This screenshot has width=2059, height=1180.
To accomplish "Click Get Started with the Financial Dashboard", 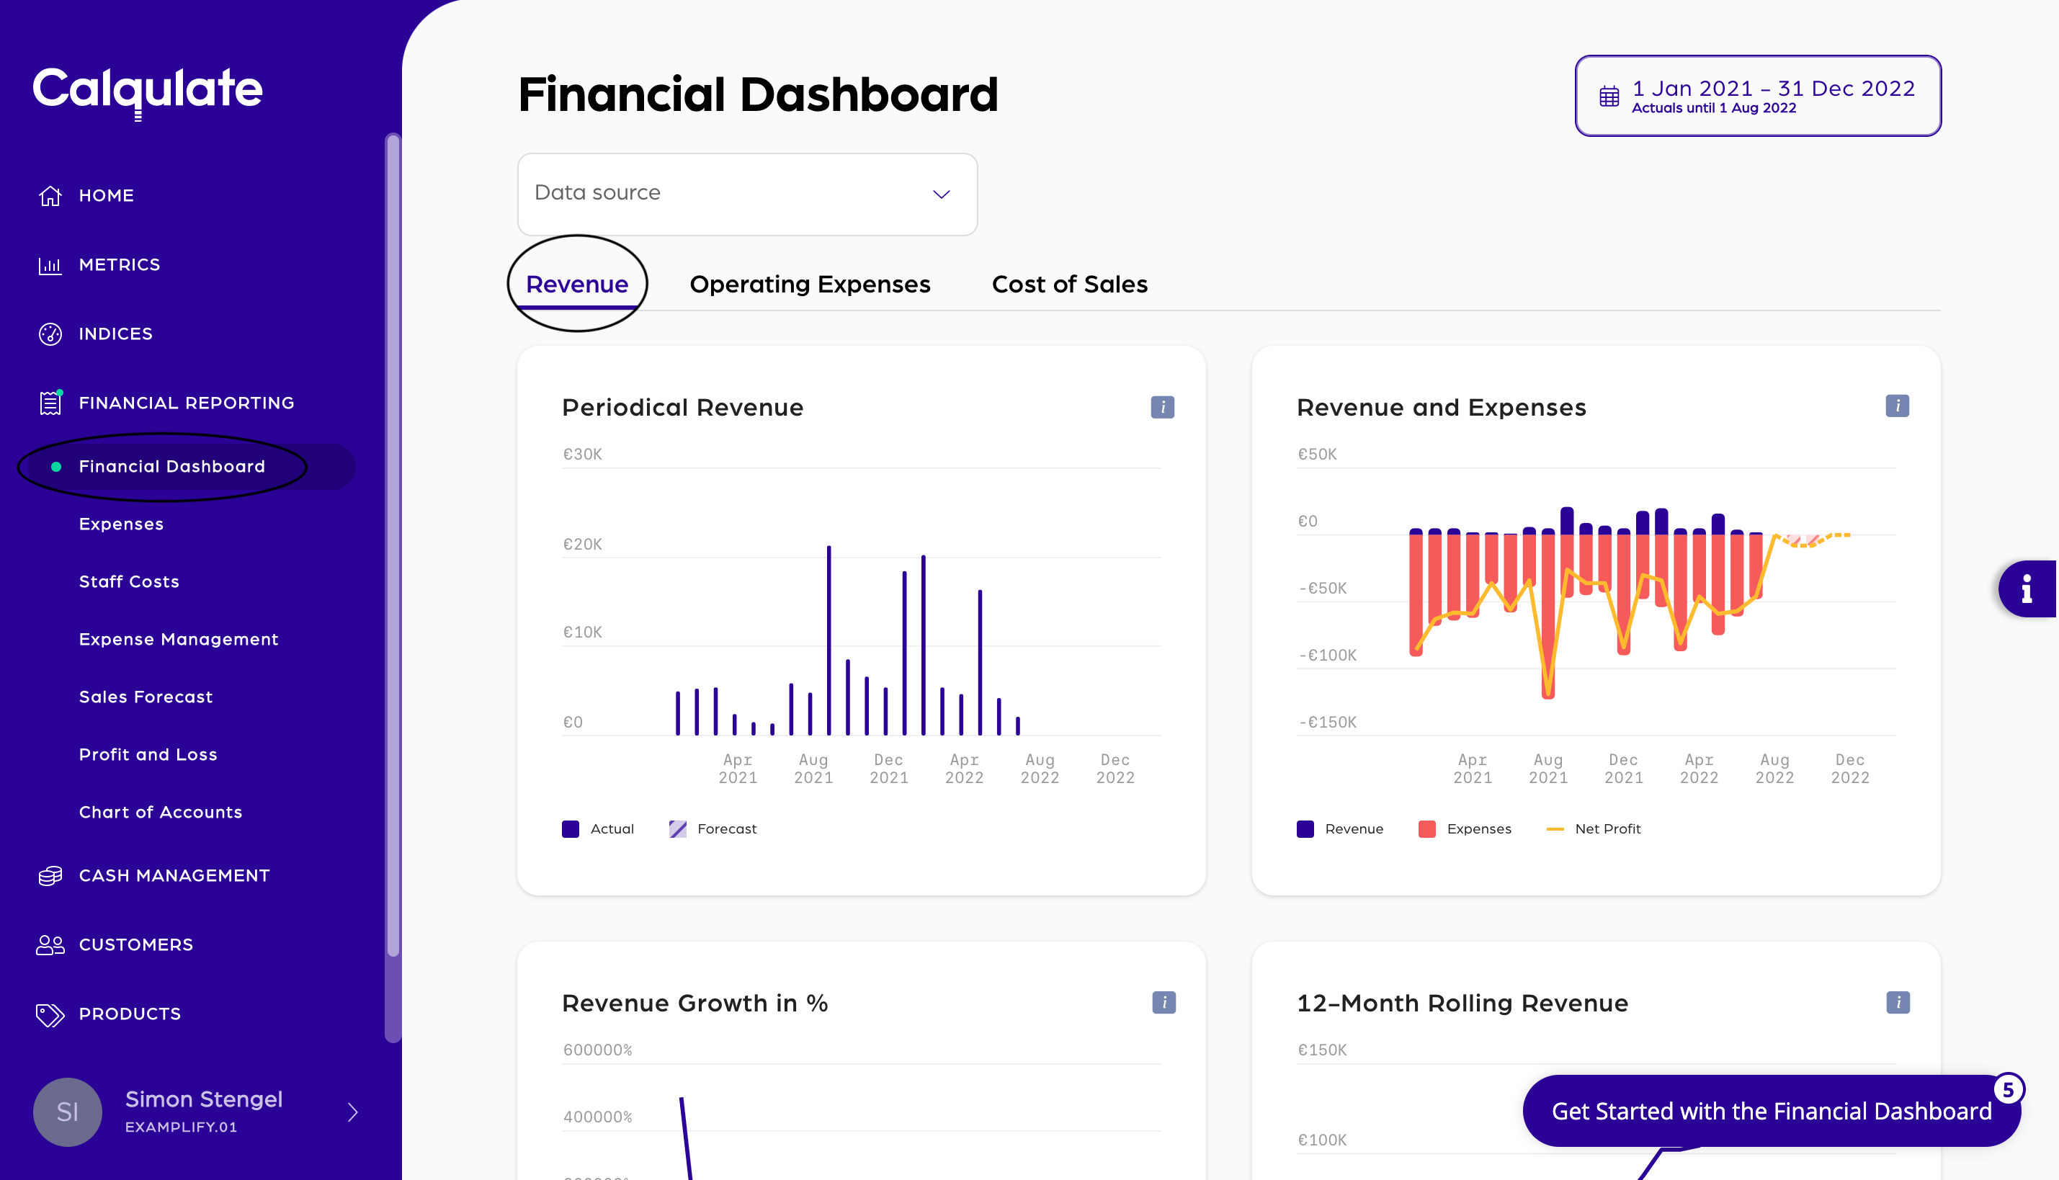I will point(1771,1110).
